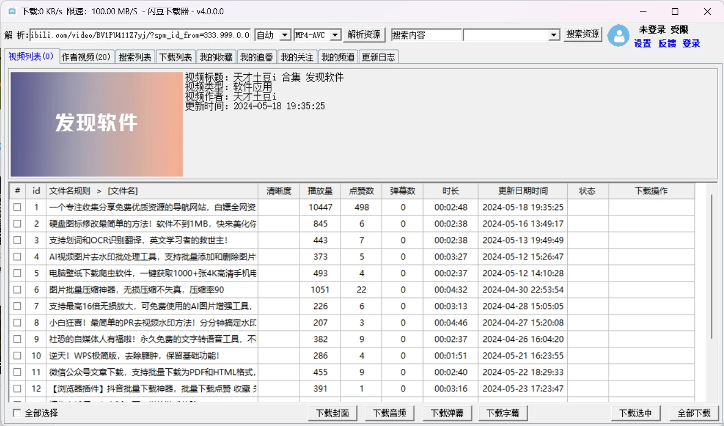
Task: Tick the checkbox for row id 1
Action: (x=18, y=207)
